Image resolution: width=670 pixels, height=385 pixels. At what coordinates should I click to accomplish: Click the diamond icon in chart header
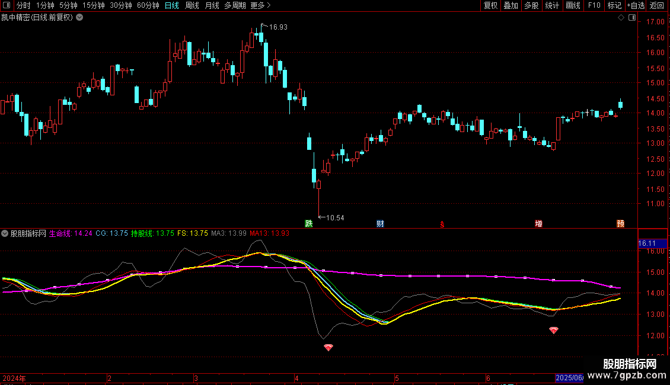click(x=621, y=18)
